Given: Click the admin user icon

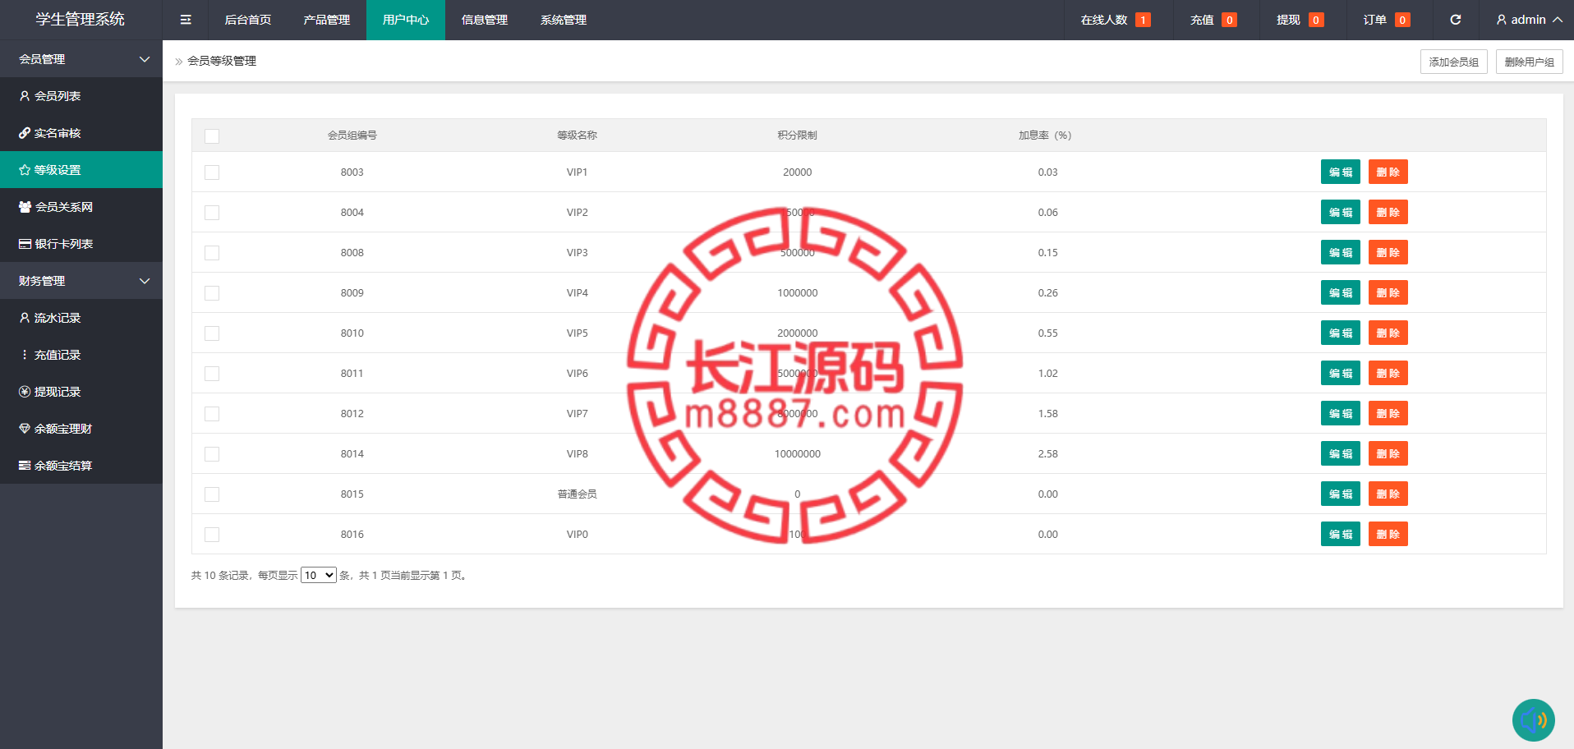Looking at the screenshot, I should pyautogui.click(x=1501, y=20).
